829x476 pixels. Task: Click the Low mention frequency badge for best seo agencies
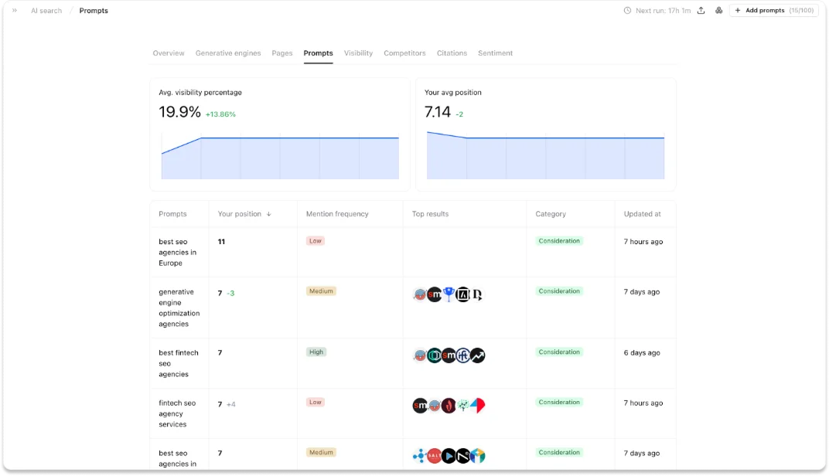[x=315, y=240]
